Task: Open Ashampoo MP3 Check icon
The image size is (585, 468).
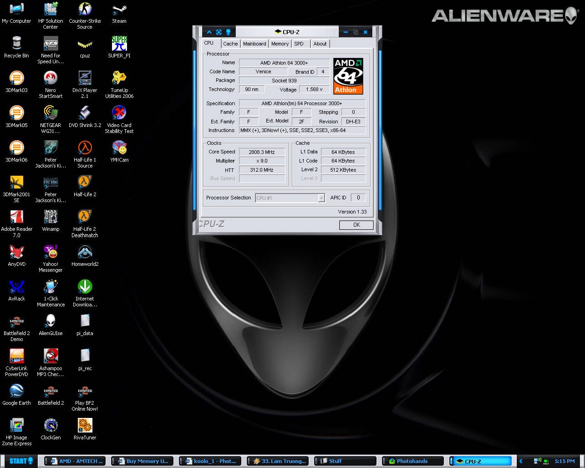Action: pyautogui.click(x=51, y=363)
